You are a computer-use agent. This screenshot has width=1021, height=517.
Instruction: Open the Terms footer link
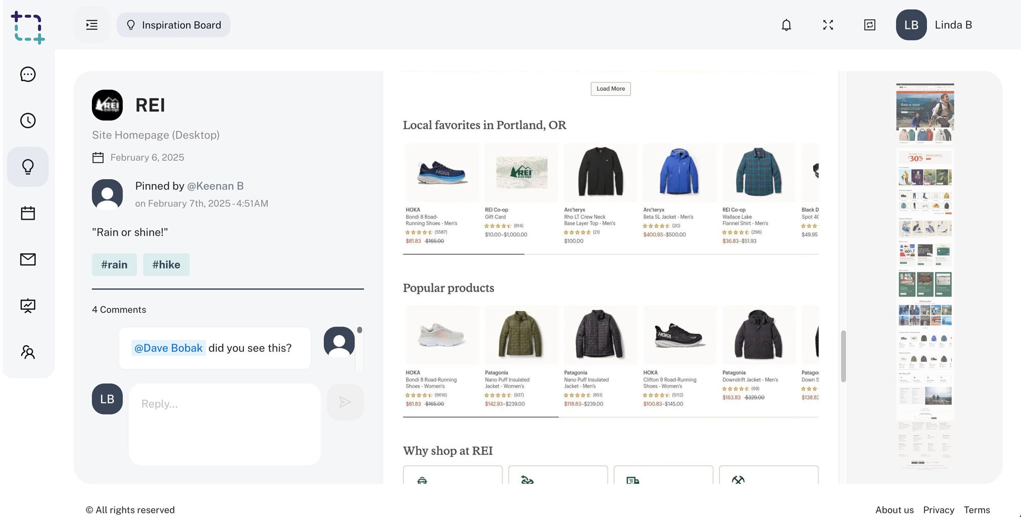coord(977,510)
